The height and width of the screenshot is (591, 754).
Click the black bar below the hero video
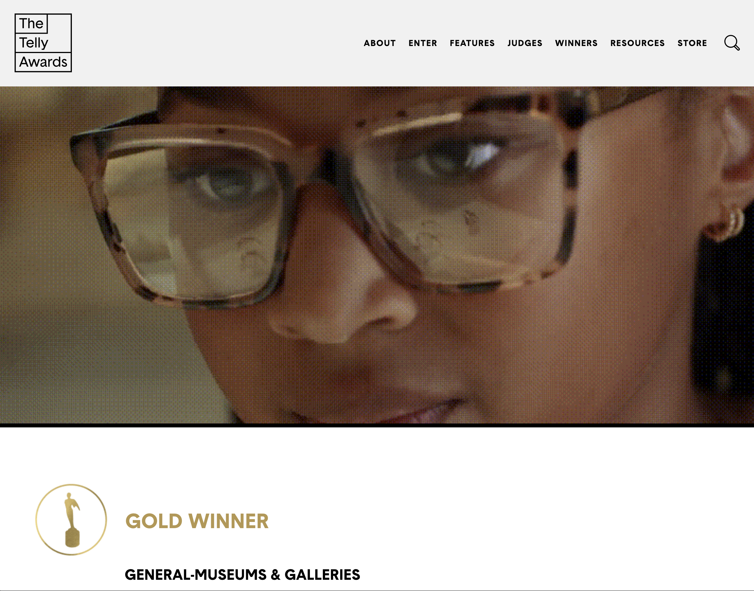(x=377, y=426)
